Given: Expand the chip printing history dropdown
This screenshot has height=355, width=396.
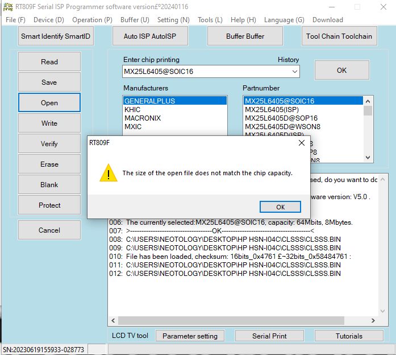Looking at the screenshot, I should tap(294, 72).
